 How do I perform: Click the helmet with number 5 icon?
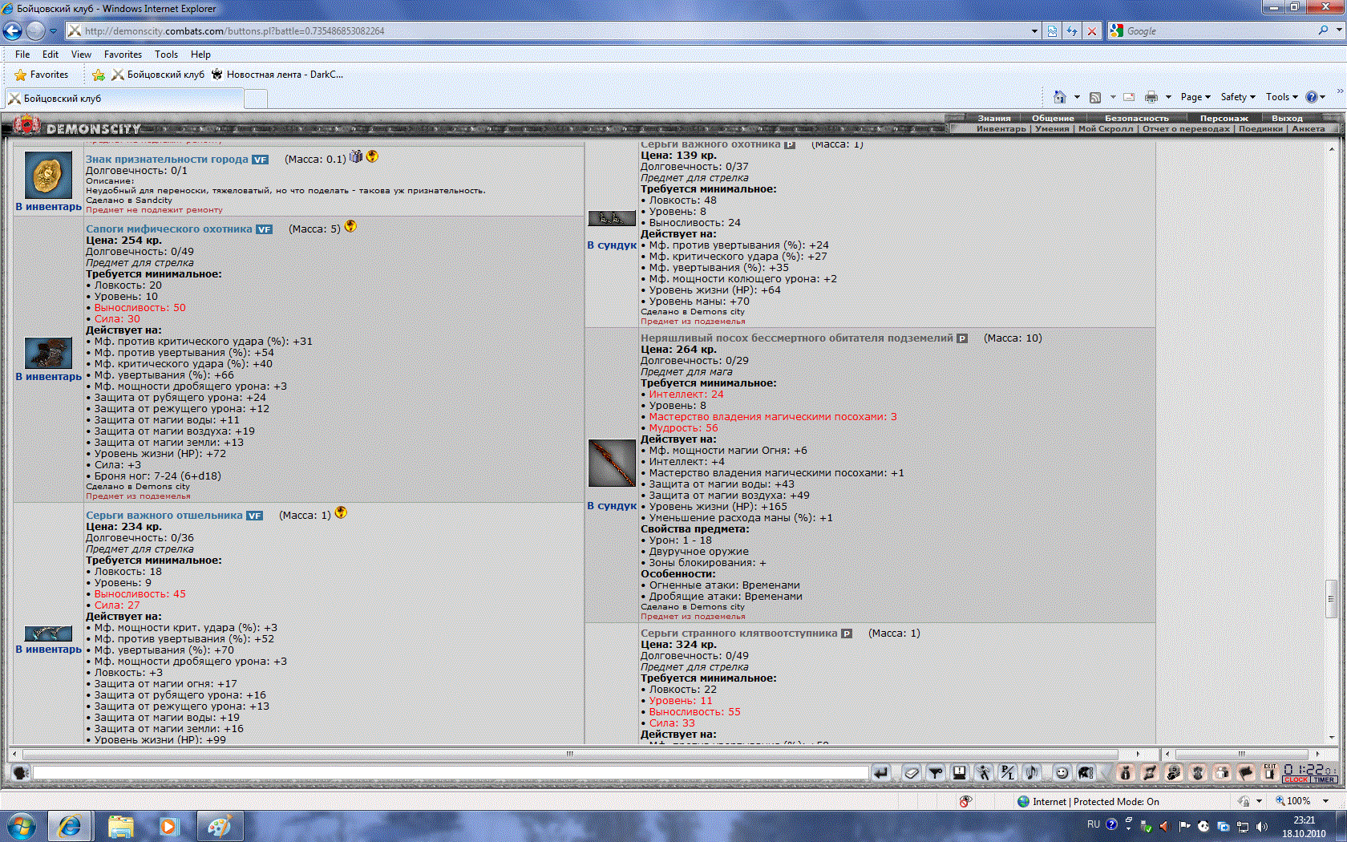pos(1174,772)
